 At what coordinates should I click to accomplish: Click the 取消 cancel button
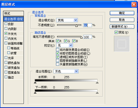[x=122, y=20]
